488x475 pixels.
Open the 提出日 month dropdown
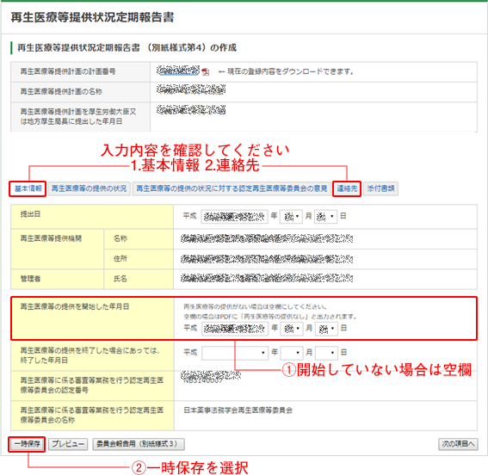291,217
